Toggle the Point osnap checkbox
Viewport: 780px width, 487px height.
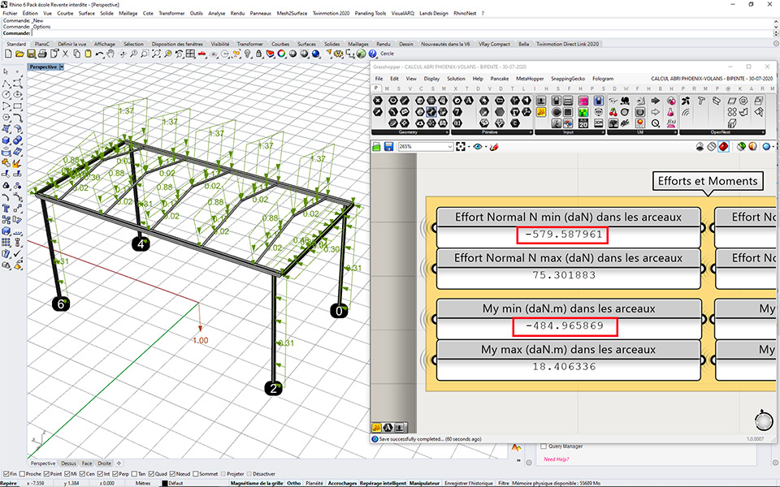click(x=46, y=474)
